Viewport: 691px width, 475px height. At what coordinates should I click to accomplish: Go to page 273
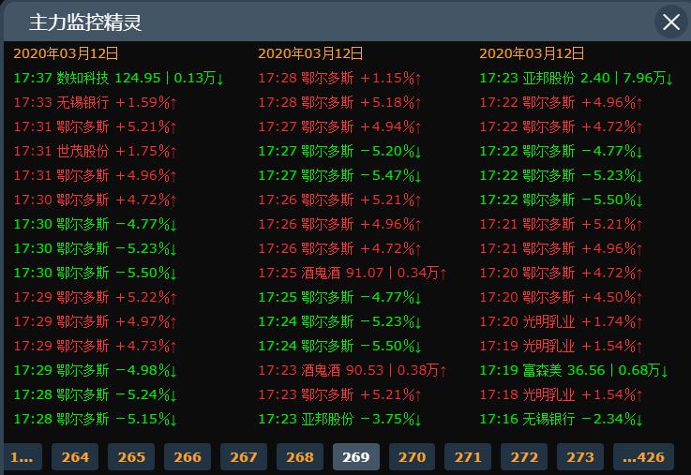(x=580, y=457)
